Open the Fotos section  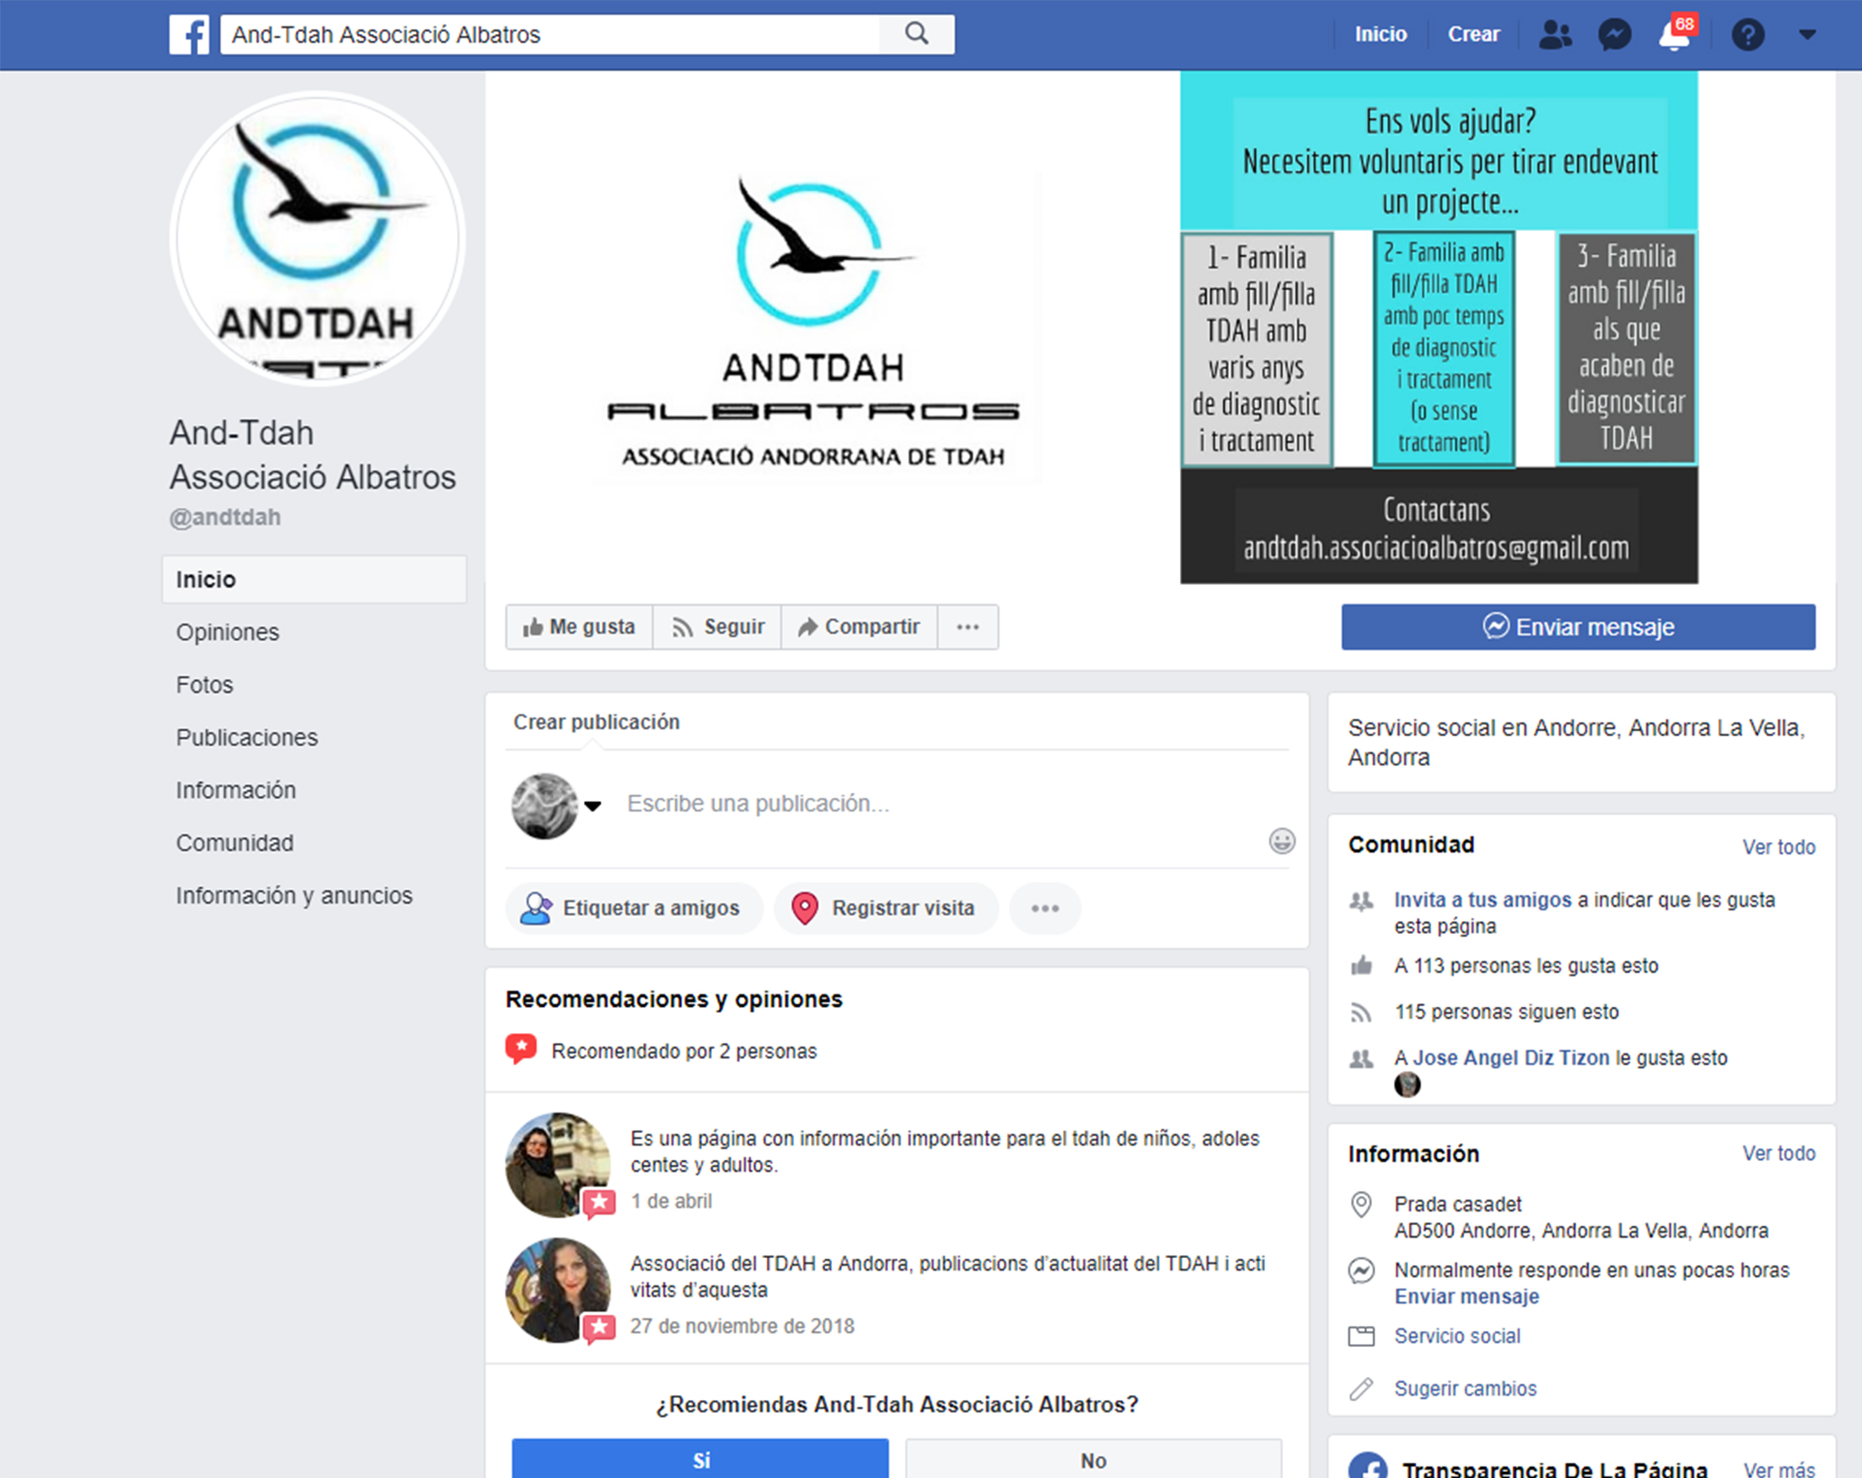pyautogui.click(x=205, y=684)
